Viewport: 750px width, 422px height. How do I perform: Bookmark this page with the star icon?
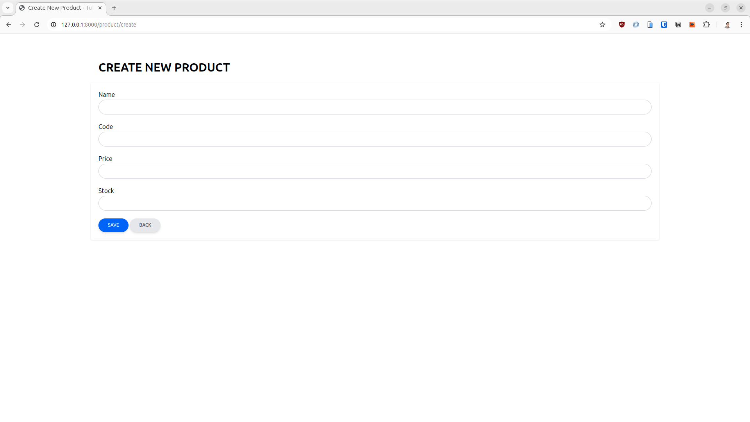602,24
